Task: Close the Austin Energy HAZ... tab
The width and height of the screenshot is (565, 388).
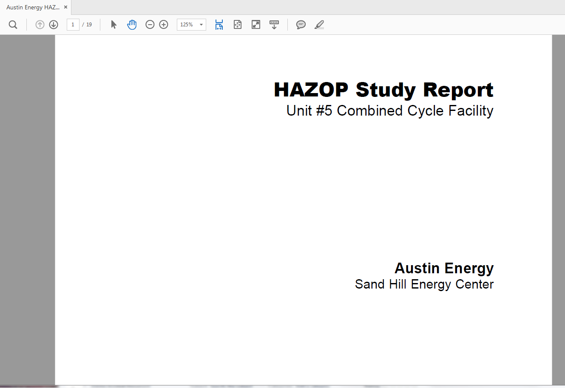Action: 66,7
